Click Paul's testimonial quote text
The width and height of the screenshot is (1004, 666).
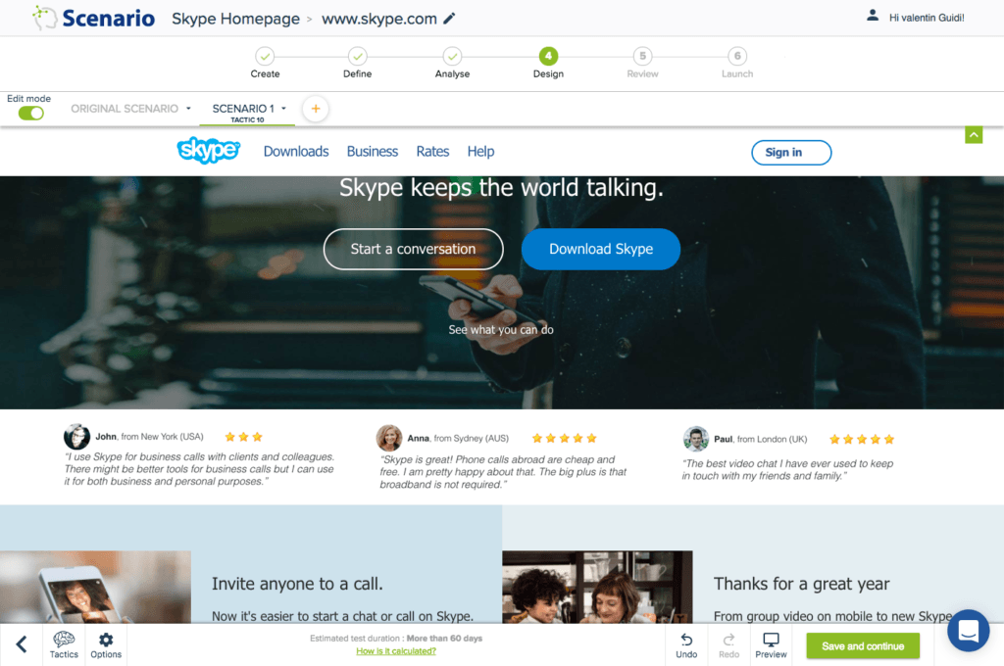[x=787, y=469]
